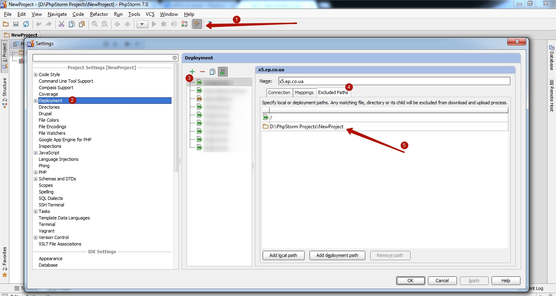Click the Copy icon in the main toolbar
Image resolution: width=556 pixels, height=296 pixels.
pos(72,24)
